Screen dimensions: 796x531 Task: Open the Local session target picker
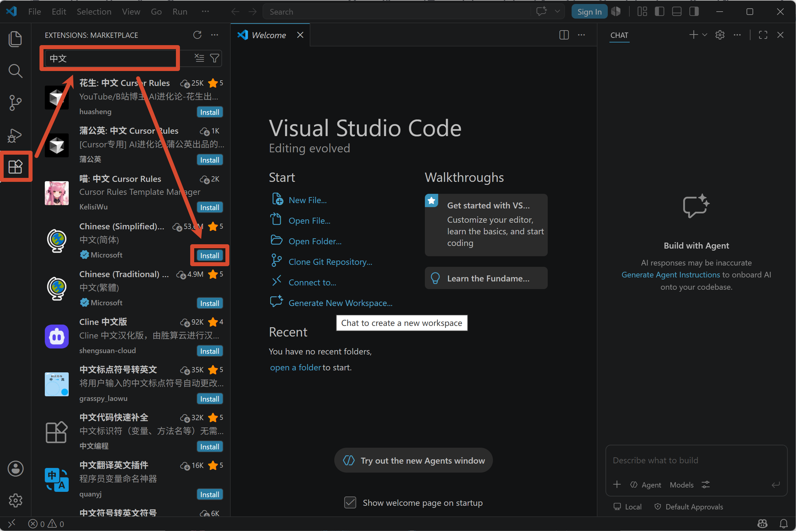[x=627, y=506]
